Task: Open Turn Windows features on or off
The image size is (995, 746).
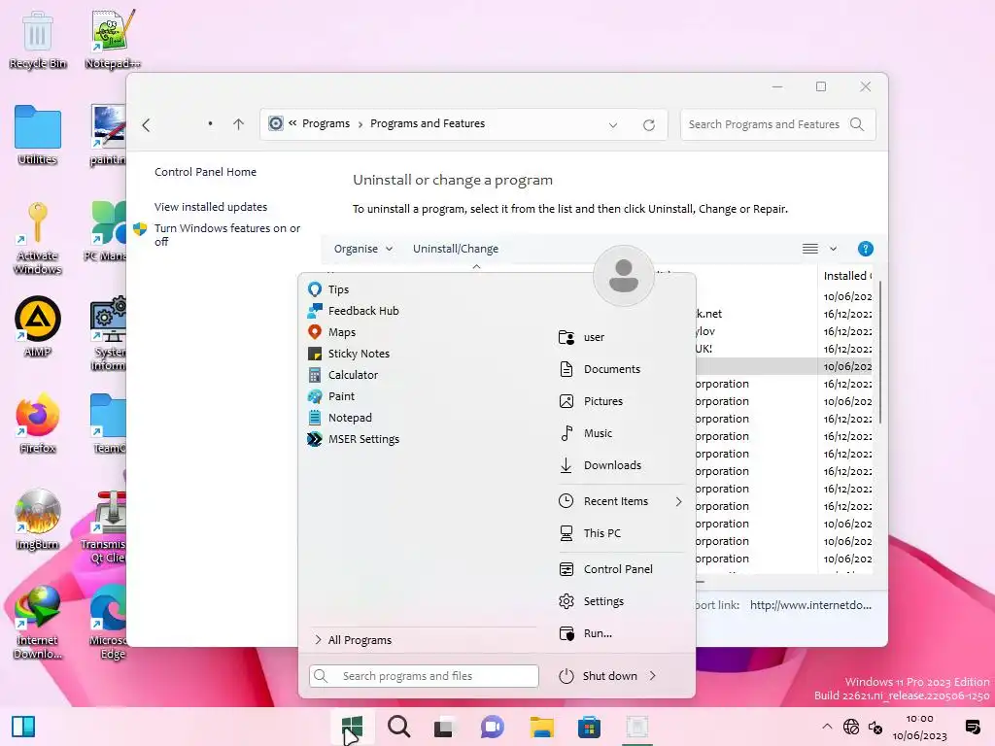Action: (x=227, y=235)
